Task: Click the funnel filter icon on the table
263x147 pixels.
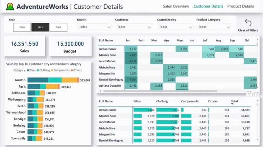Action: (249, 94)
